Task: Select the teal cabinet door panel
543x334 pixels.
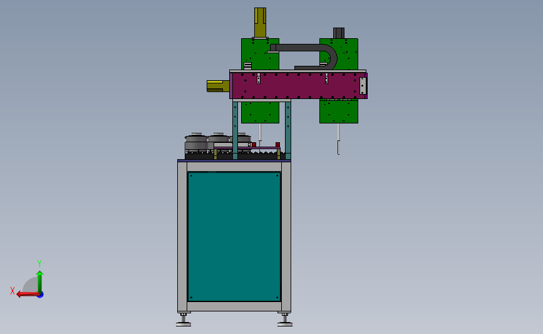Action: click(234, 237)
